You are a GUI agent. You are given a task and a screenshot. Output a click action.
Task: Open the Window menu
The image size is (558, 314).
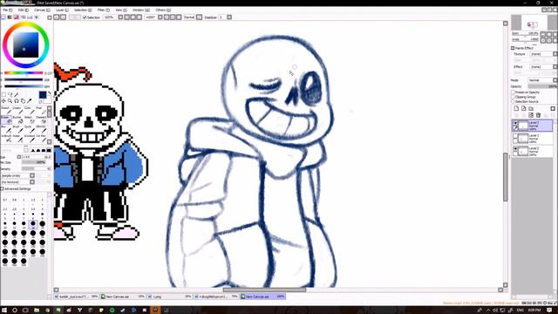tap(141, 10)
